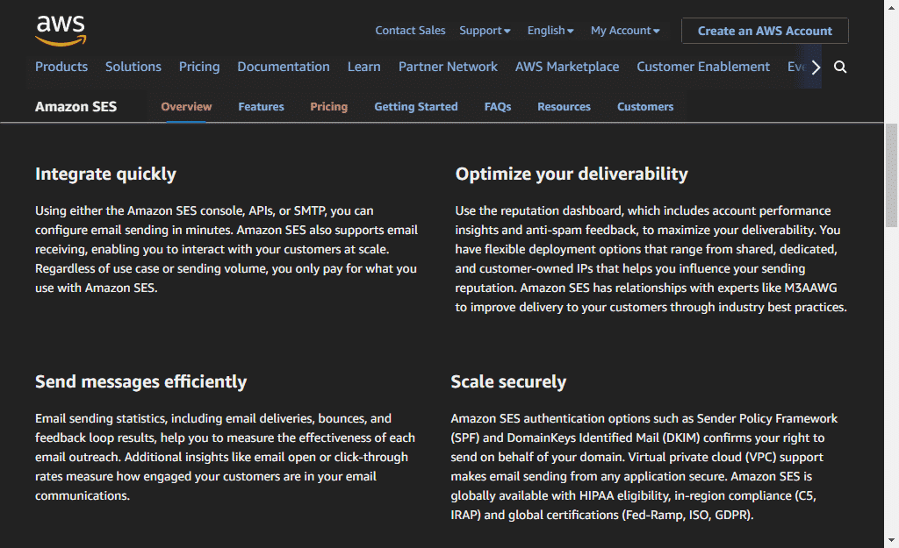View the Amazon SES Pricing tab
Screen dimensions: 899x548
(328, 106)
